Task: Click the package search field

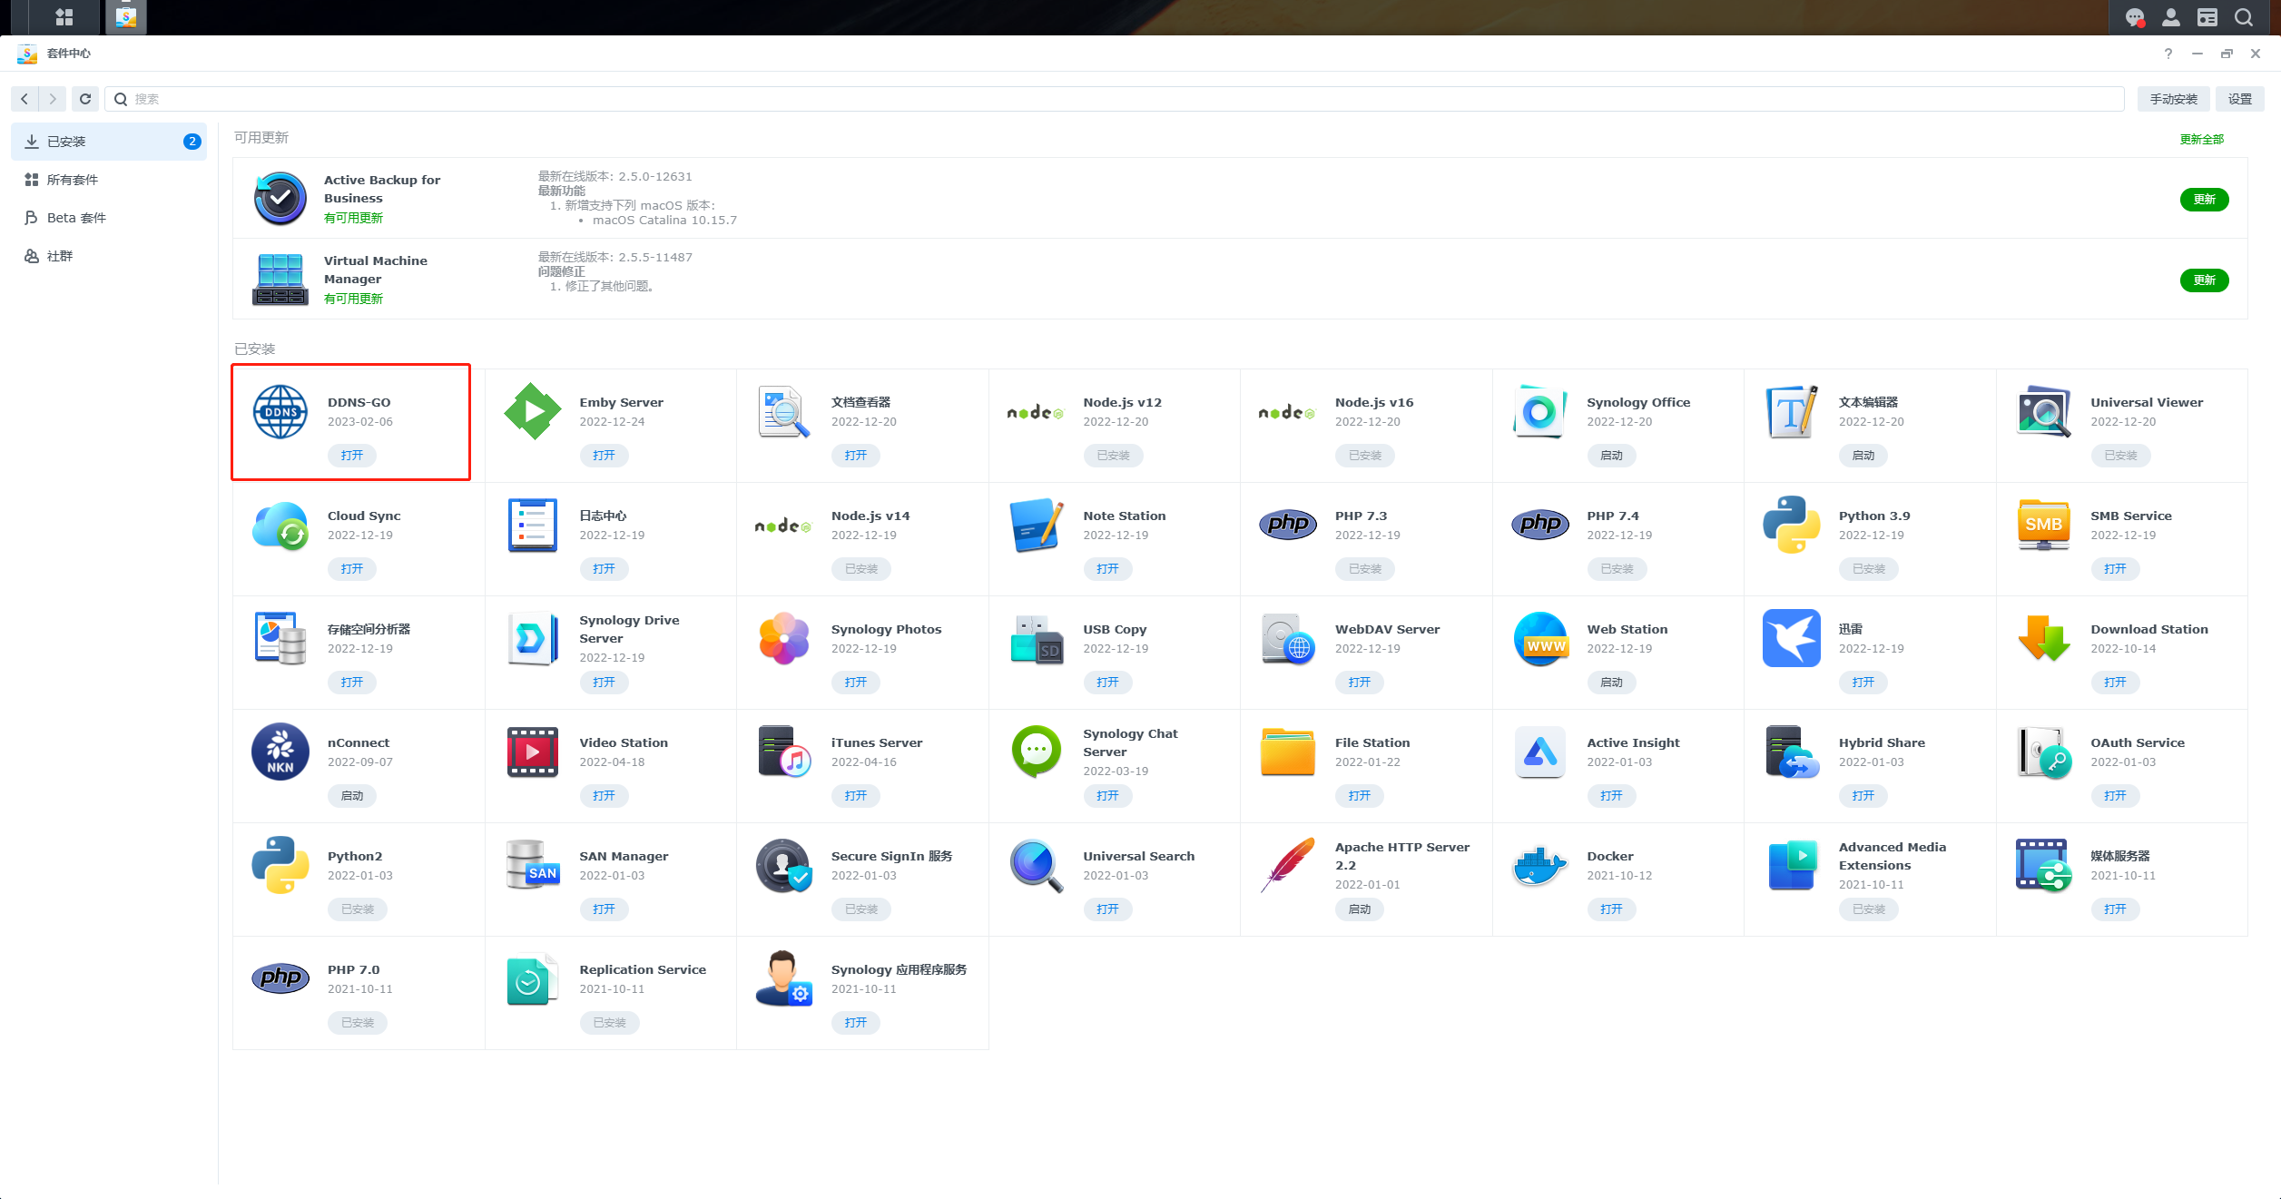Action: click(1116, 99)
